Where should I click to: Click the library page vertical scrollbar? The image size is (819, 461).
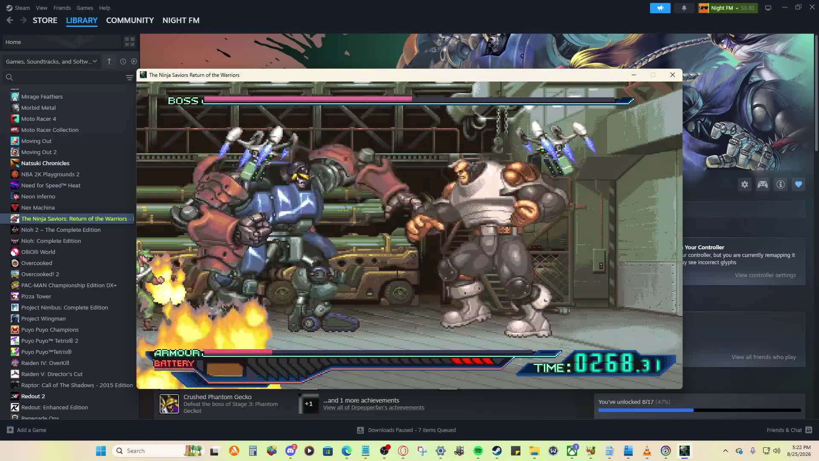point(816,93)
